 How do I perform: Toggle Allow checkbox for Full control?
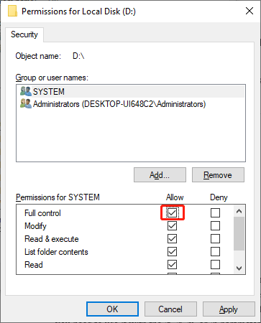coord(172,212)
